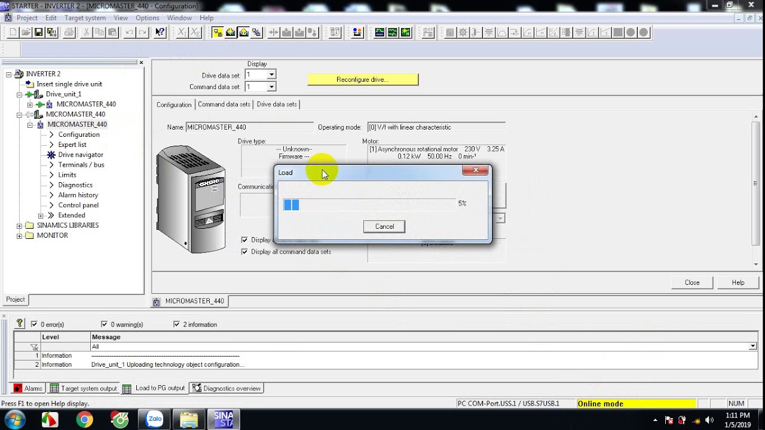Open Chrome from the taskbar
Screen dimensions: 765x430
(x=84, y=419)
